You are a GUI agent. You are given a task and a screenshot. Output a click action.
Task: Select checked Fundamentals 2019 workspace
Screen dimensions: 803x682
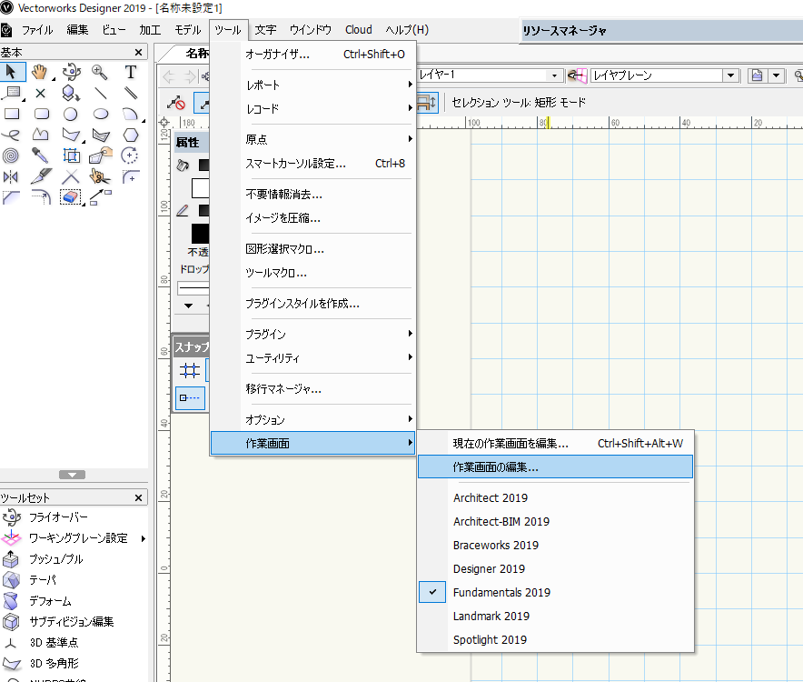[x=556, y=592]
